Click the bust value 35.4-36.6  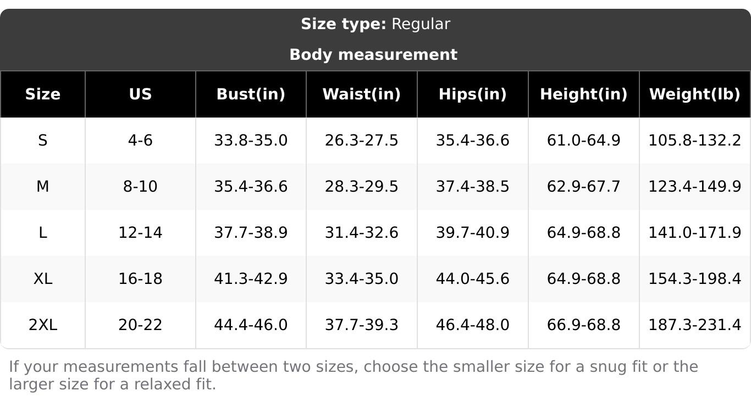pyautogui.click(x=251, y=187)
